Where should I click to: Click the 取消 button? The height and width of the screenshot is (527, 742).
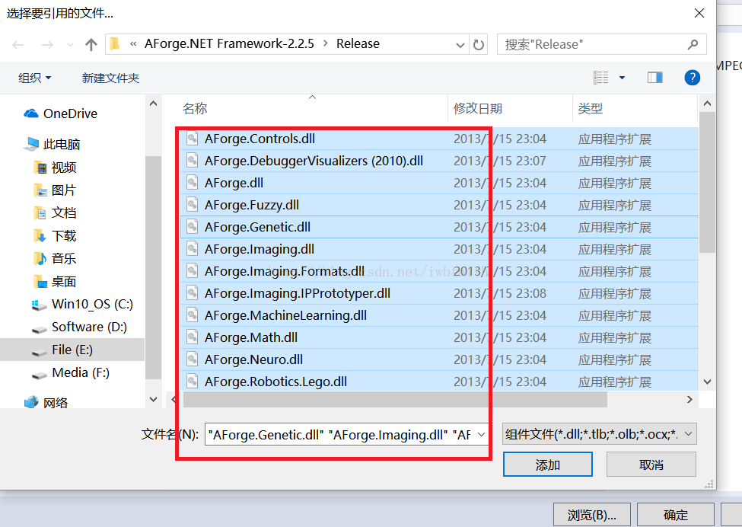point(651,465)
